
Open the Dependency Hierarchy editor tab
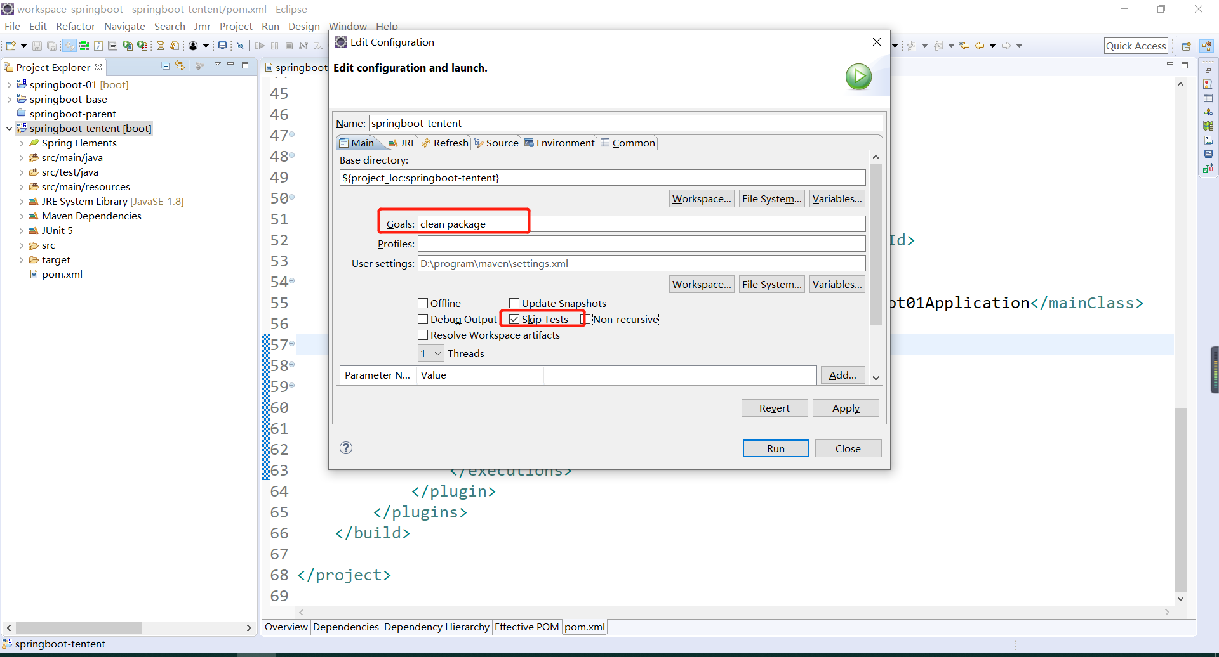437,627
